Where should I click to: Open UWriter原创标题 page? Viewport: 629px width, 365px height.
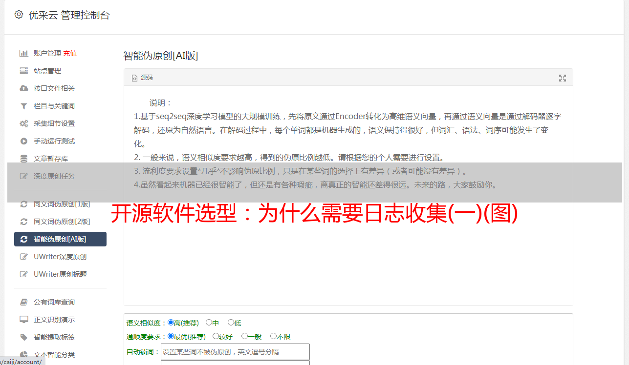pyautogui.click(x=60, y=274)
